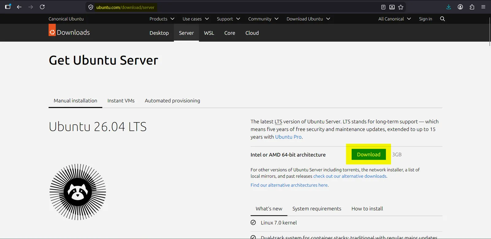
Task: Expand the All Canonical dropdown
Action: (395, 19)
